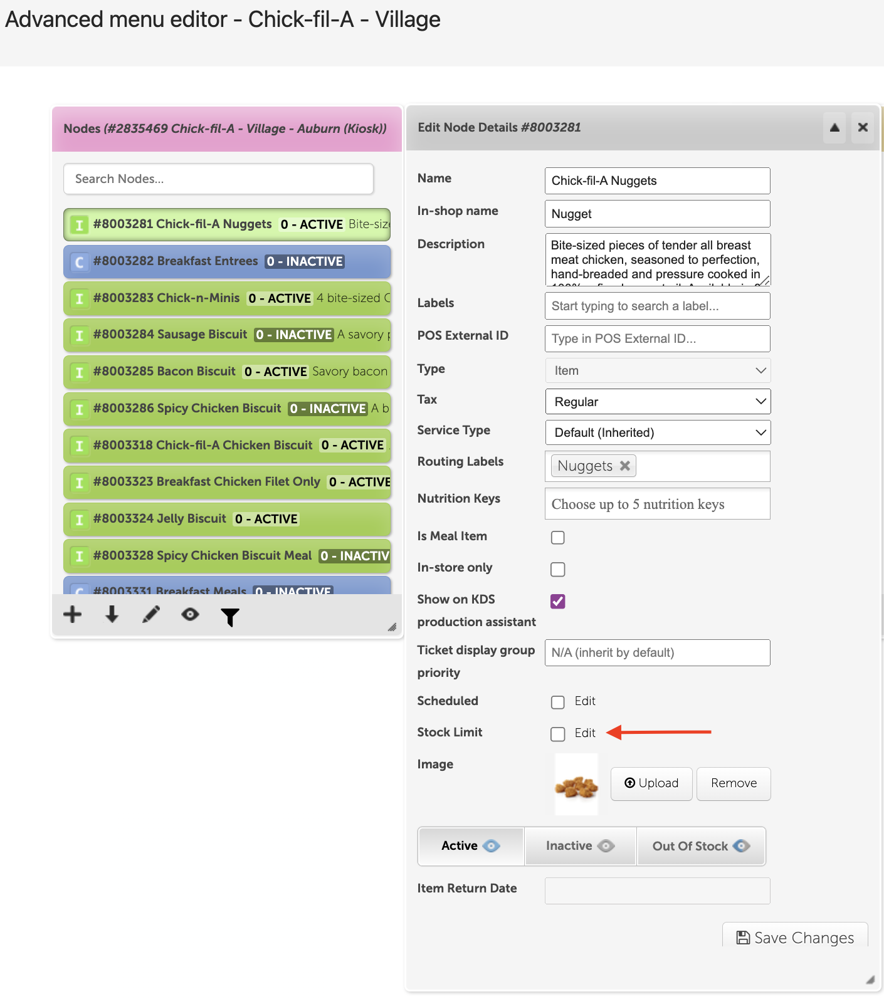Screen dimensions: 884x999
Task: Open the Service Type dropdown
Action: 658,432
